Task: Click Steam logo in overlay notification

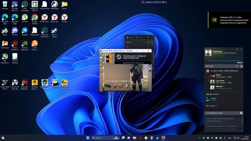Action: (119, 57)
